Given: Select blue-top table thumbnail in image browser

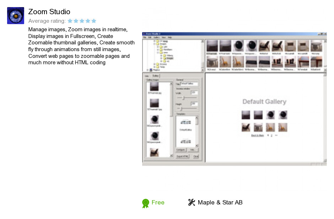Looking at the screenshot, I should [x=303, y=62].
